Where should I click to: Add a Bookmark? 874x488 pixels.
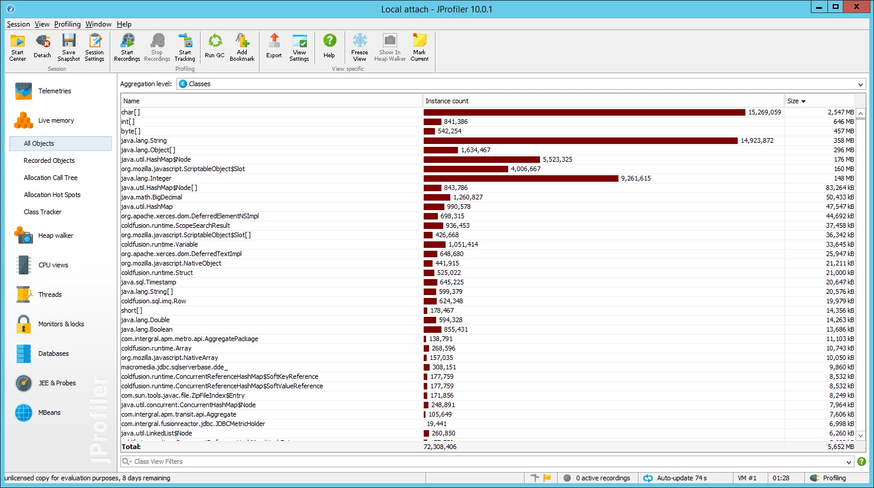coord(242,47)
